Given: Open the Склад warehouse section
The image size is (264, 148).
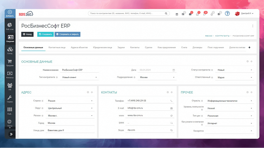Looking at the screenshot, I should point(10,51).
